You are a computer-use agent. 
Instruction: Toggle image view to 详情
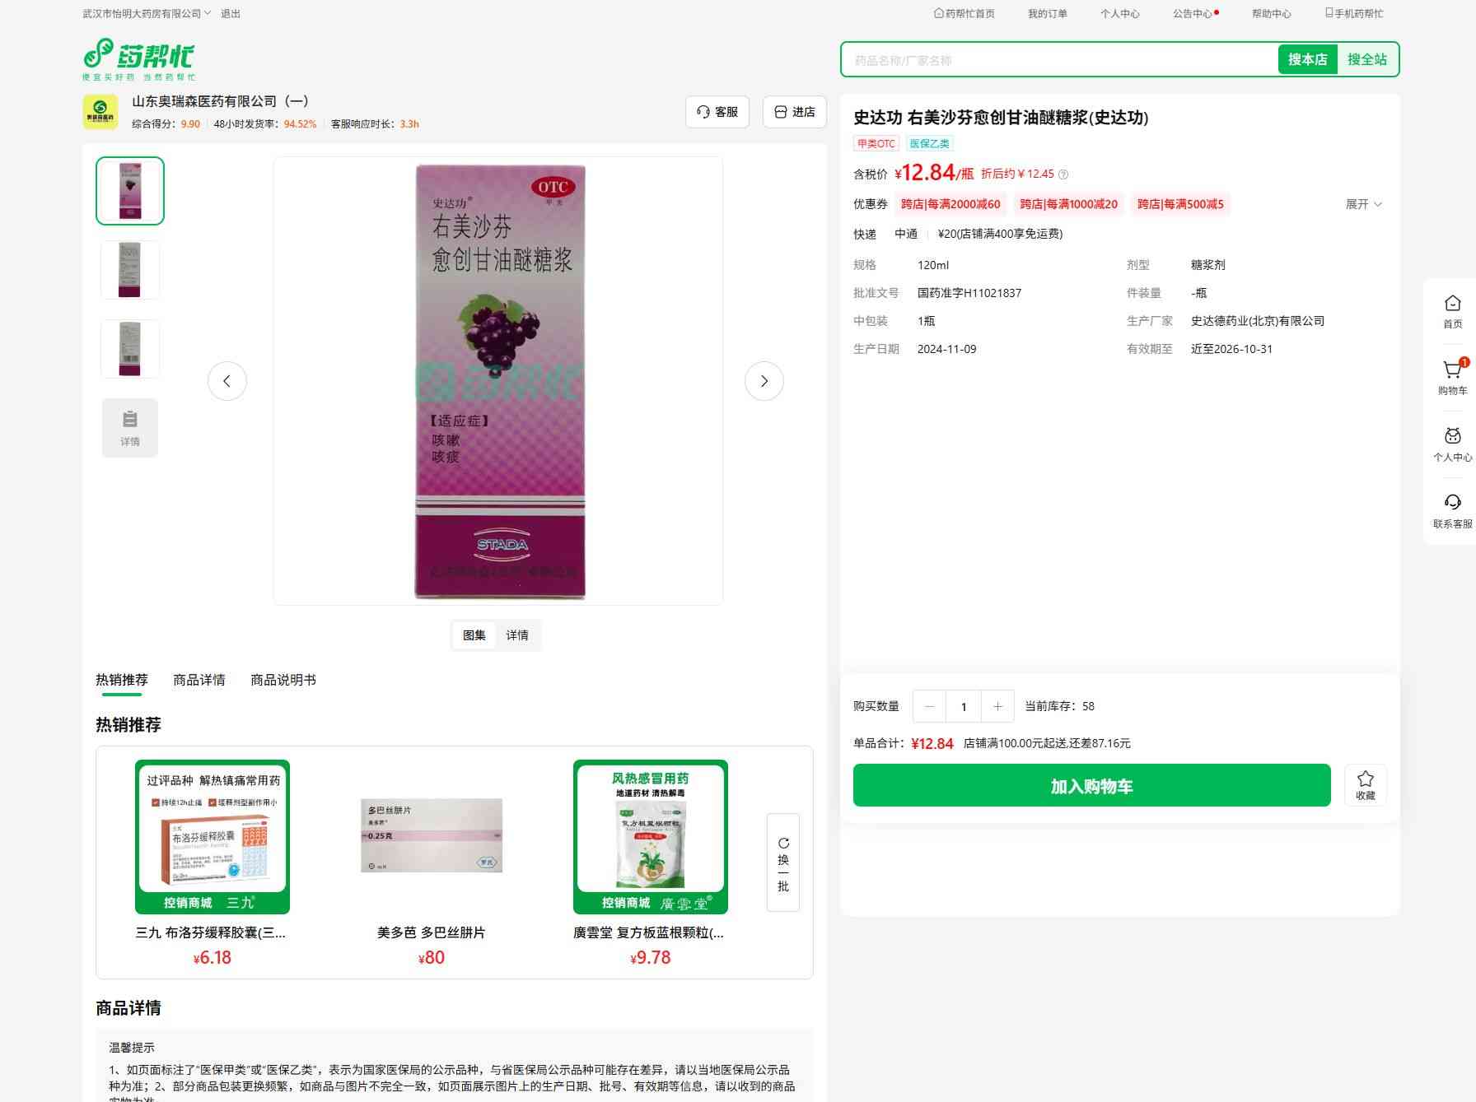click(517, 635)
